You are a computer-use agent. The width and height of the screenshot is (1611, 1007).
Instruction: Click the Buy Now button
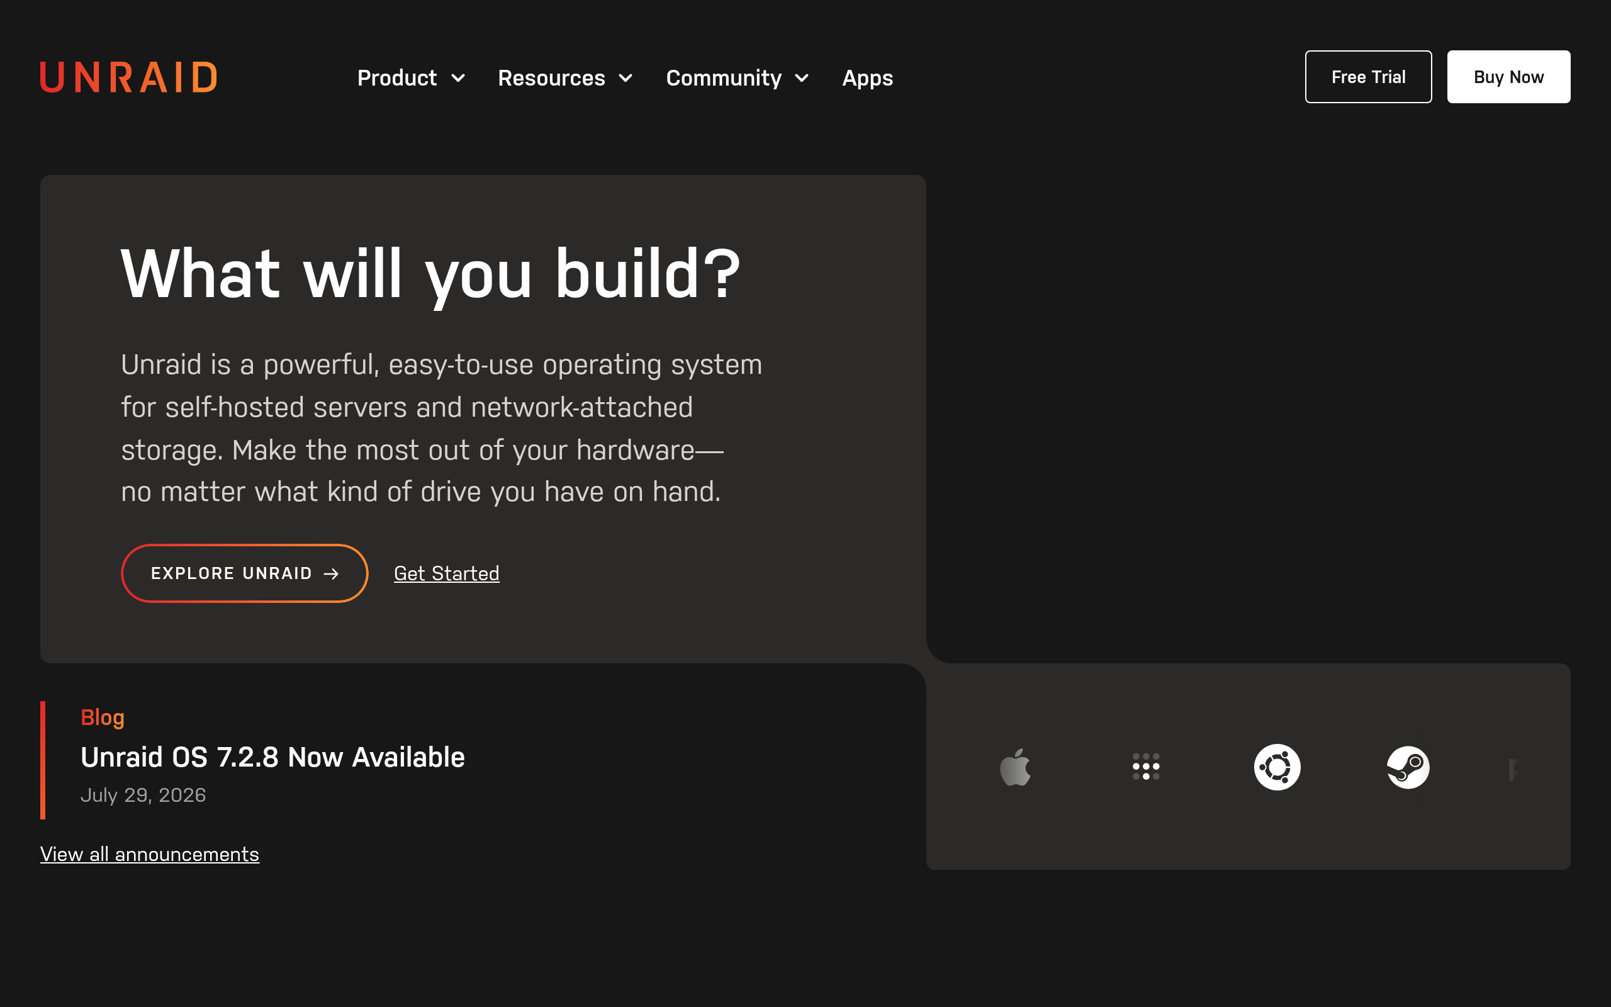1508,77
